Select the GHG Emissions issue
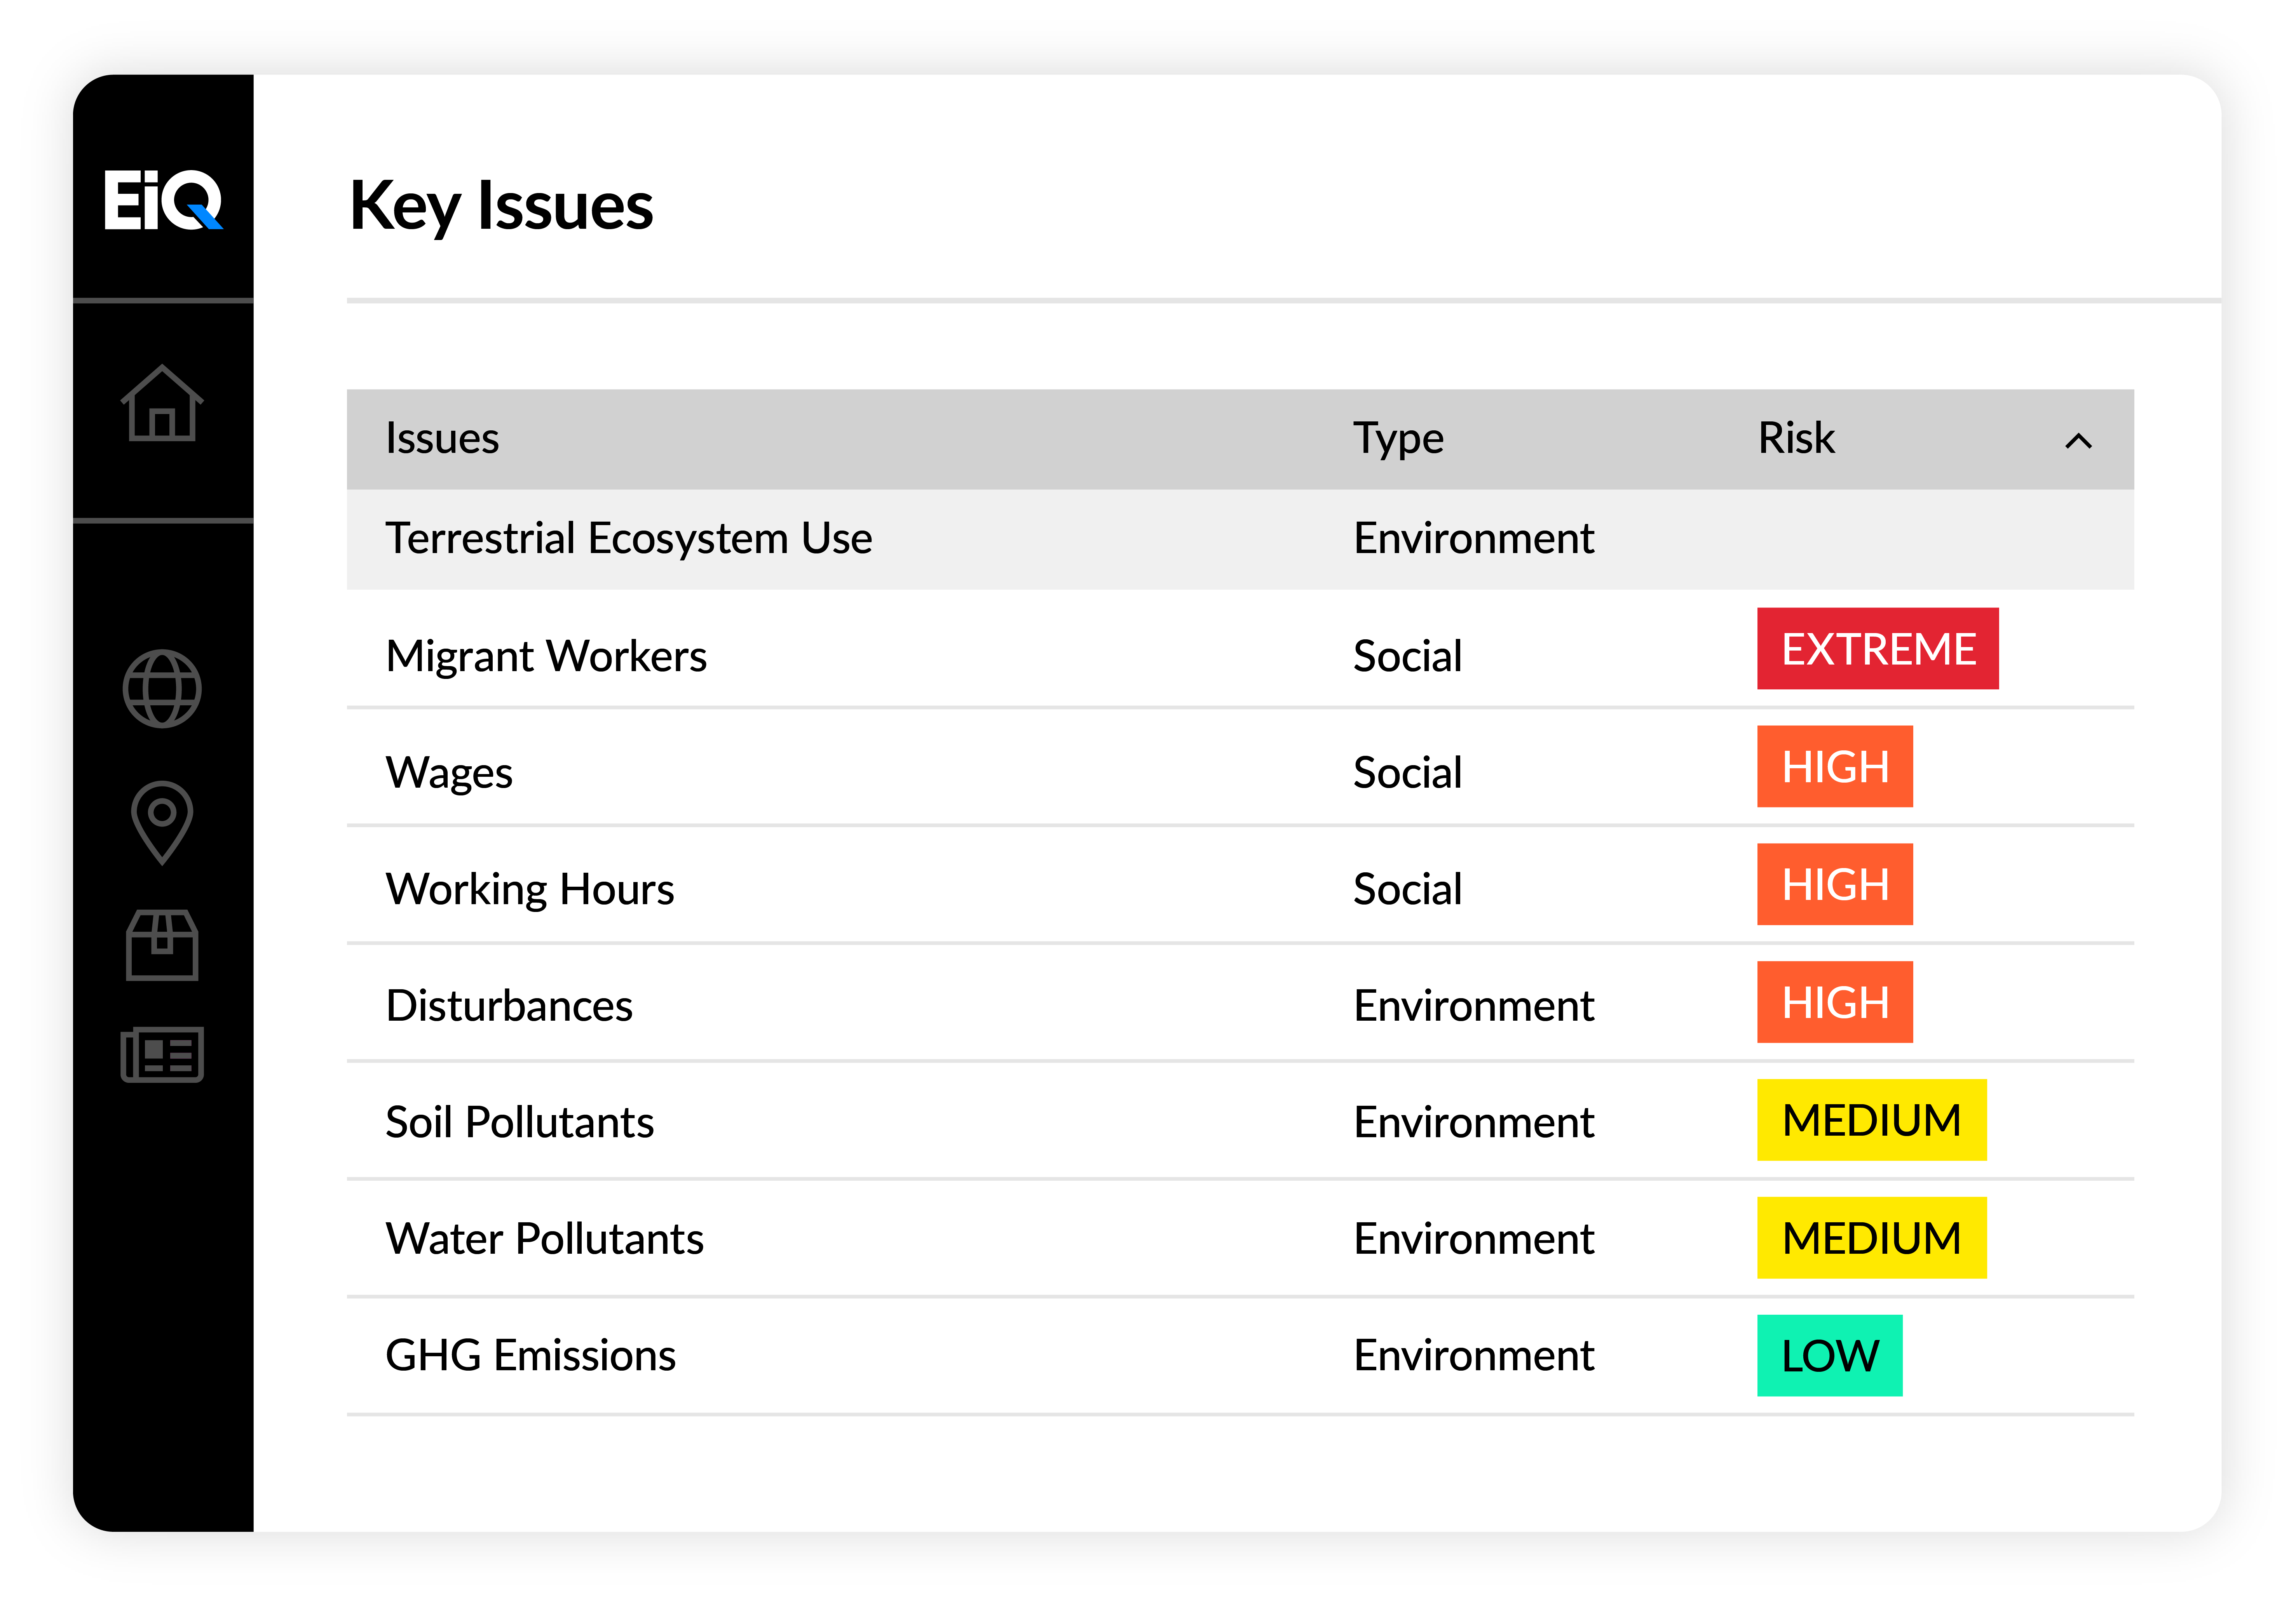The image size is (2296, 1606). pyautogui.click(x=531, y=1356)
